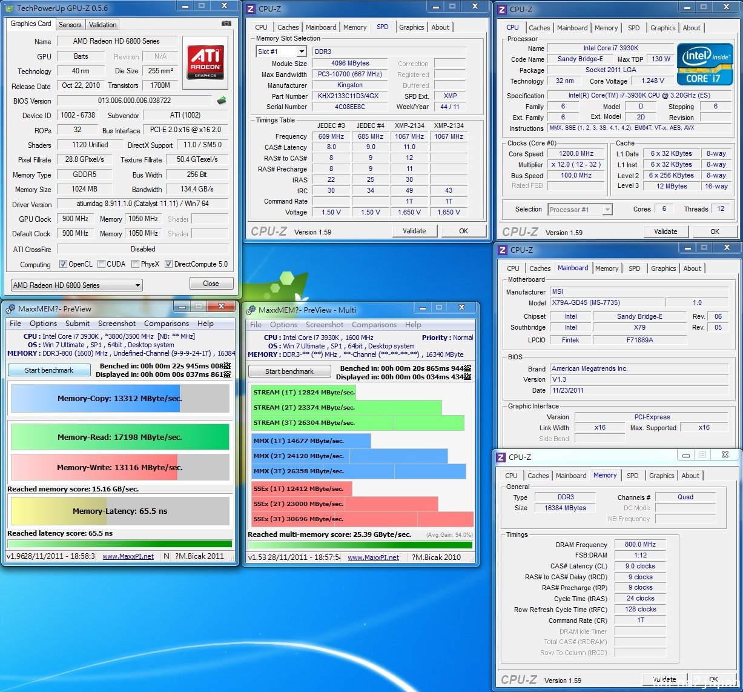The image size is (743, 692).
Task: Click title icon of MaxxMEM window with Submit menu
Action: (x=10, y=308)
